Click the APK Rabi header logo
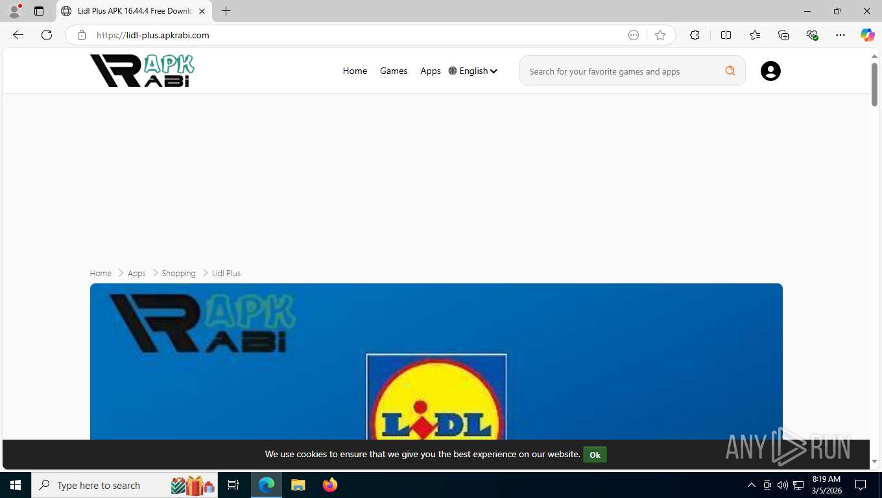The width and height of the screenshot is (882, 498). pyautogui.click(x=142, y=71)
